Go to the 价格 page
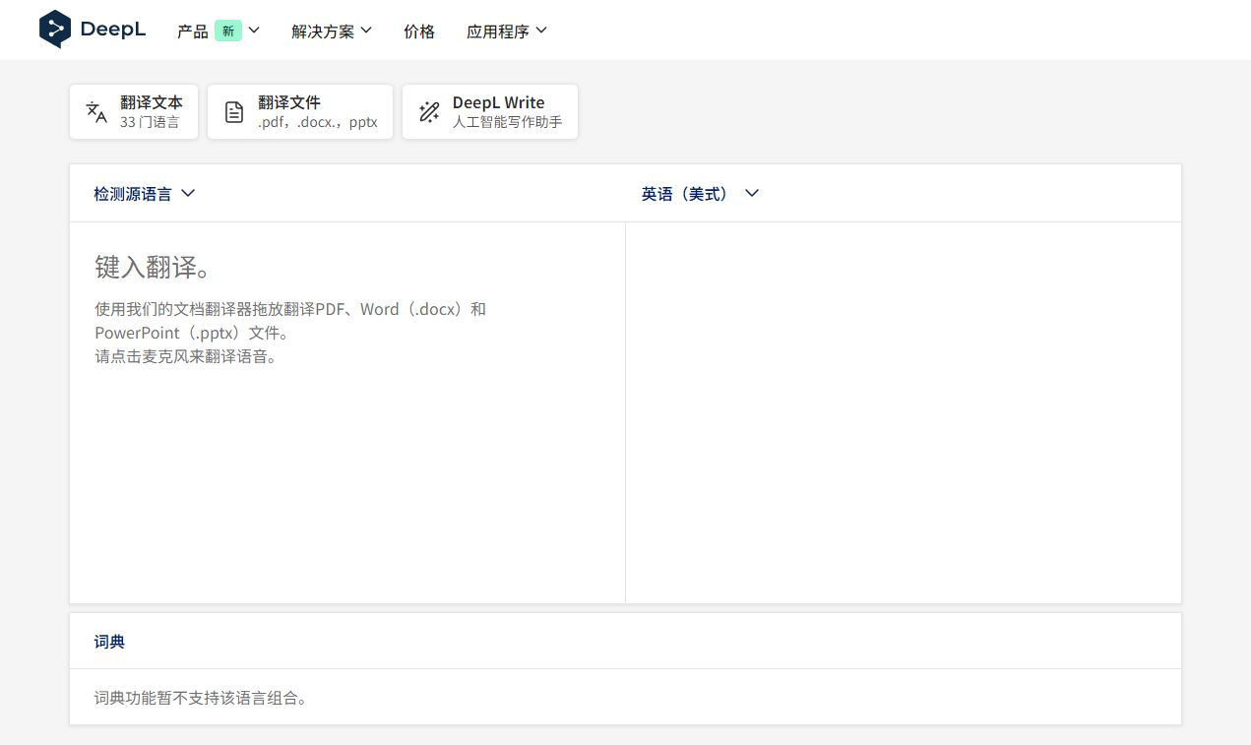 419,31
